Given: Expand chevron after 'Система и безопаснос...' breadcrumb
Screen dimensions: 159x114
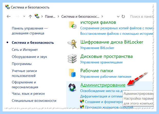Looking at the screenshot, I should (102, 16).
